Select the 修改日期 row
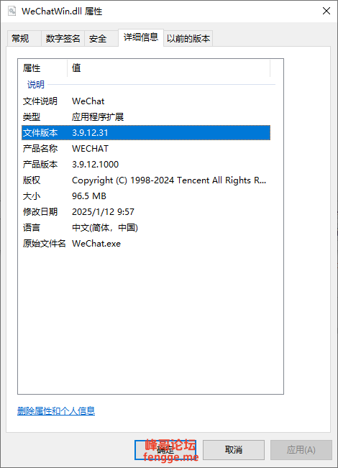 146,212
